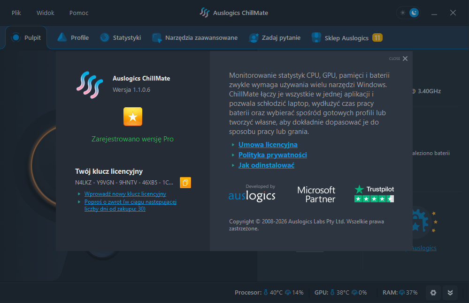Click the RAM 37% reading
Screen dimensions: 469x303
[412, 293]
